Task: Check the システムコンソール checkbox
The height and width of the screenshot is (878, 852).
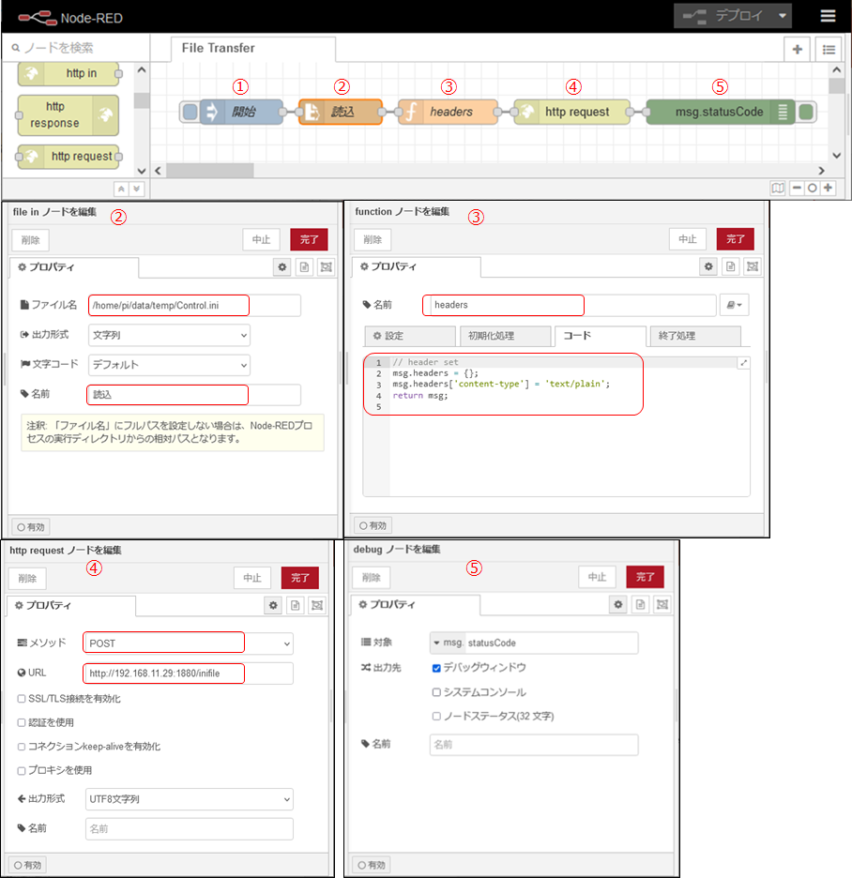Action: tap(436, 692)
